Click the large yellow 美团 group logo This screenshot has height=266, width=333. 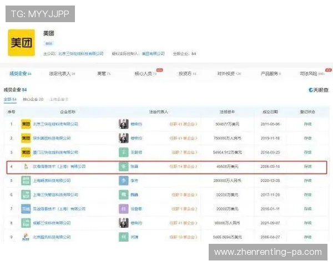point(21,43)
